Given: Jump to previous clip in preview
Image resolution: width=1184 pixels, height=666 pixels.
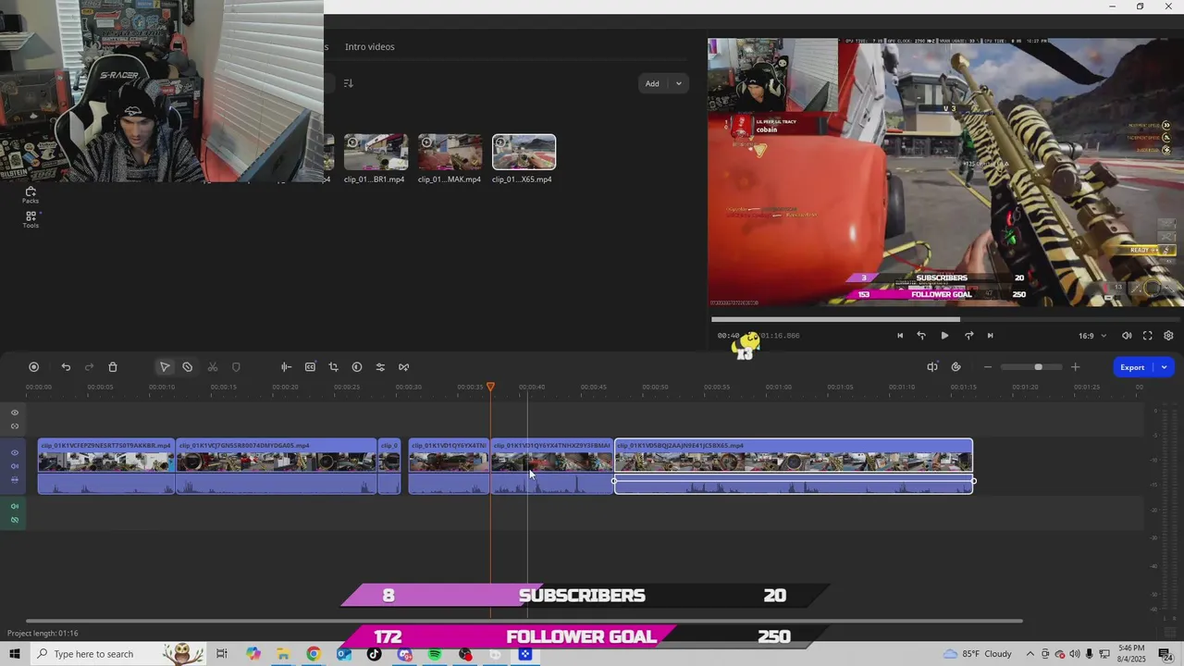Looking at the screenshot, I should click(x=900, y=336).
